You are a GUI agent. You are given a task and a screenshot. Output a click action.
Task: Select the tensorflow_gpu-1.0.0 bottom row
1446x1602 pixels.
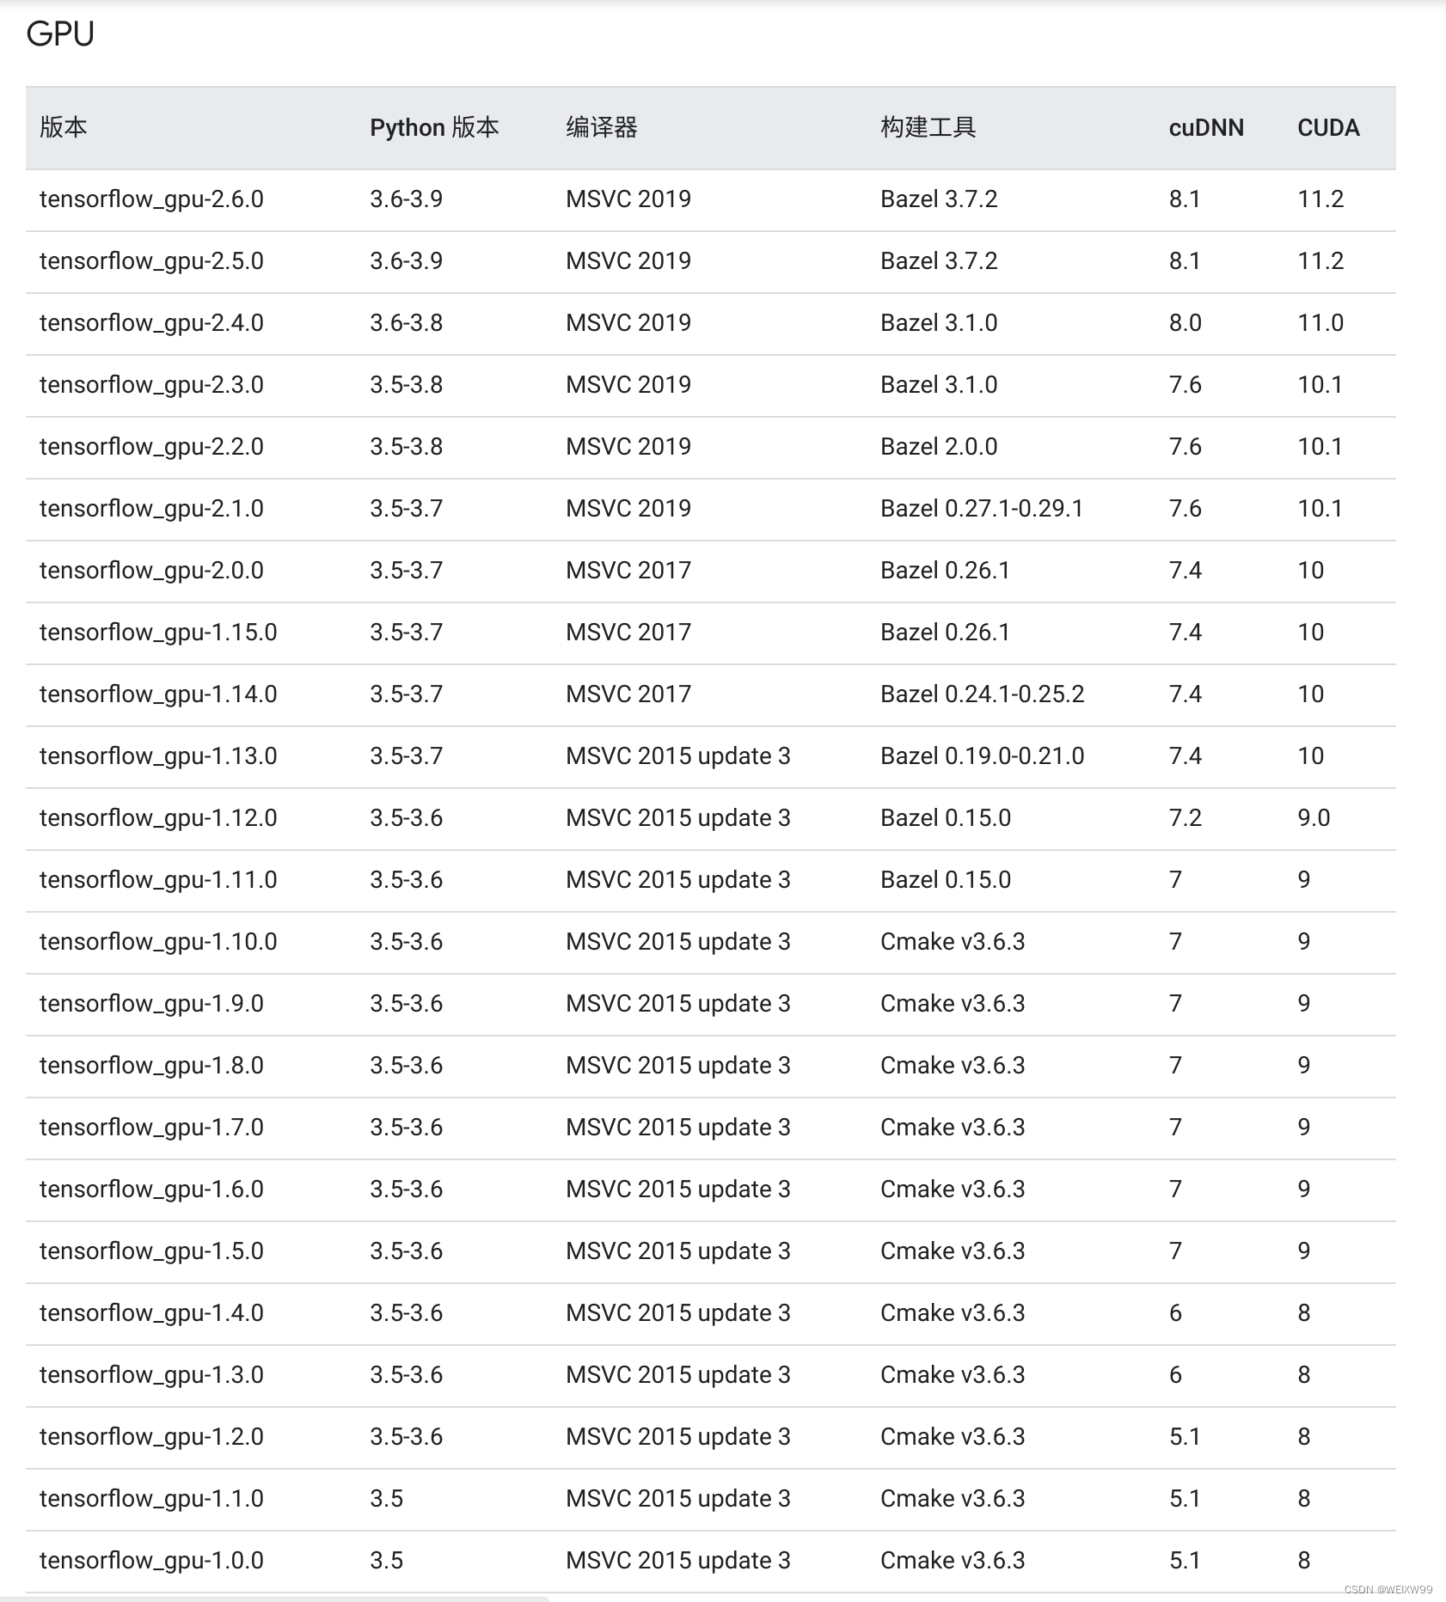[x=151, y=1560]
